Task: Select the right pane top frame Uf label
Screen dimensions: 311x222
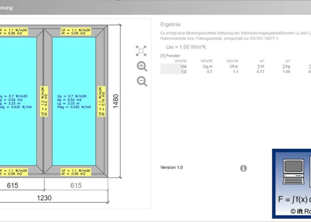Action: click(76, 32)
